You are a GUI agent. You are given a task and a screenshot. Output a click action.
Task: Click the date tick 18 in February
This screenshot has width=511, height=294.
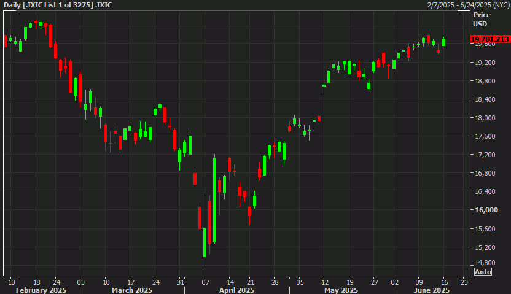[37, 282]
